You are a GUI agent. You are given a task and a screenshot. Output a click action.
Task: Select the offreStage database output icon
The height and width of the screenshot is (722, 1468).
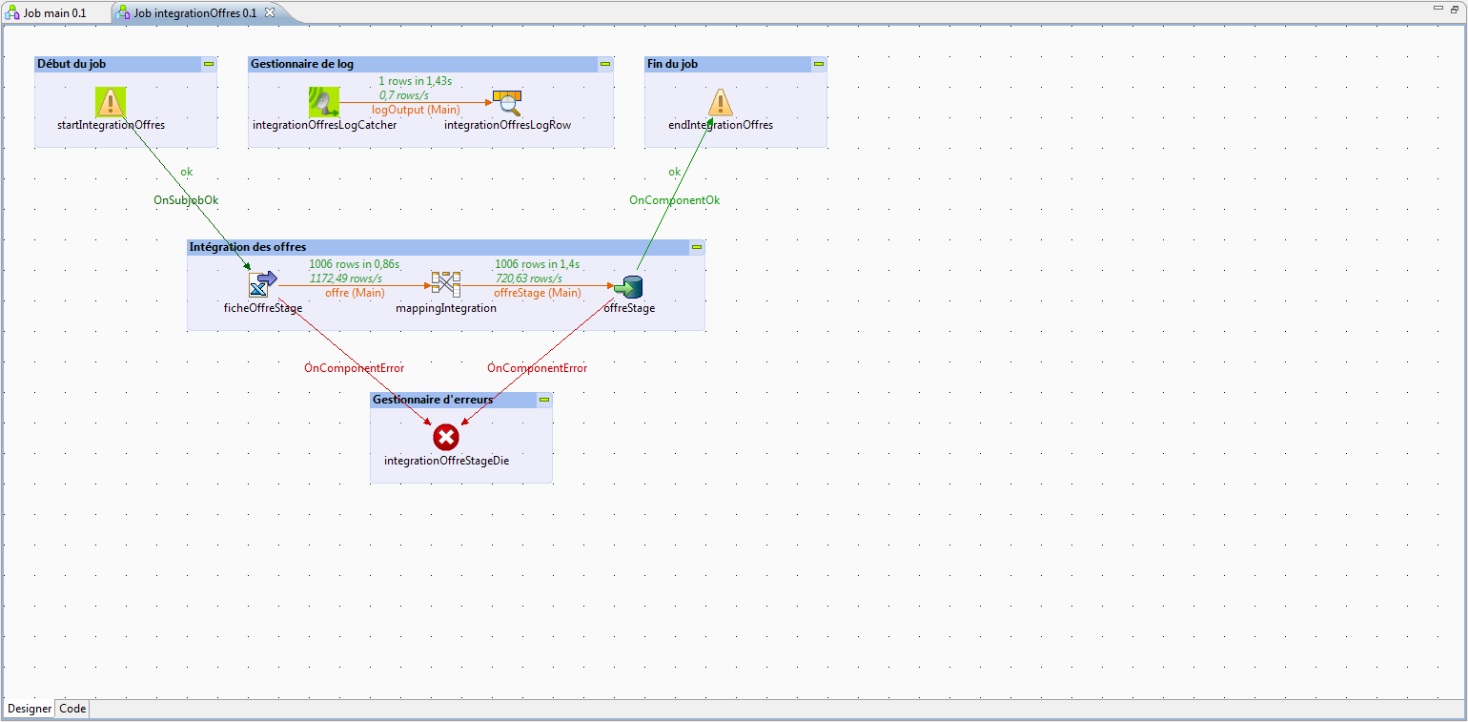click(628, 285)
